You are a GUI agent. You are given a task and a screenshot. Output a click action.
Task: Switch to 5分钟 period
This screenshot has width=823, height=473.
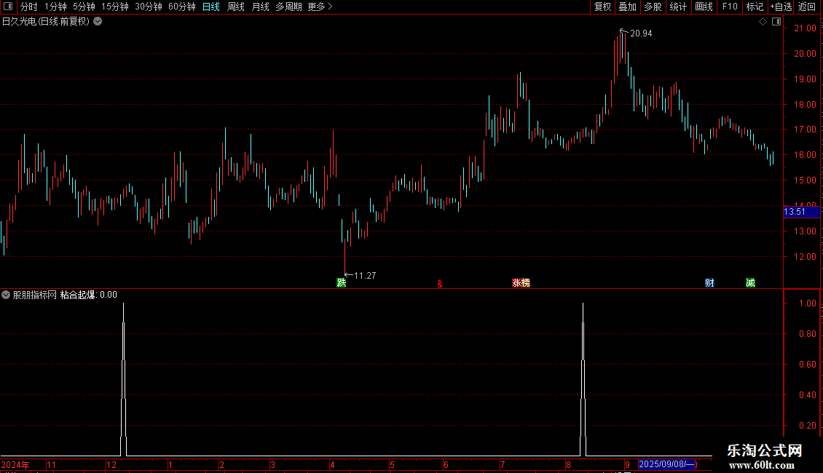(x=84, y=7)
